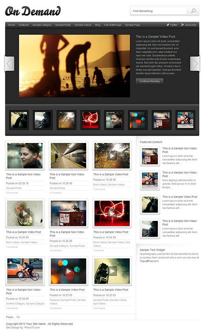Click the Subscribe RSS link

188,25
